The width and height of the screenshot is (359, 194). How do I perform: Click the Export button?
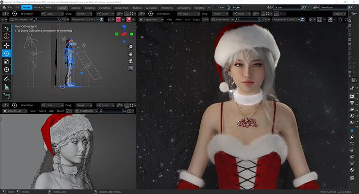pyautogui.click(x=222, y=8)
